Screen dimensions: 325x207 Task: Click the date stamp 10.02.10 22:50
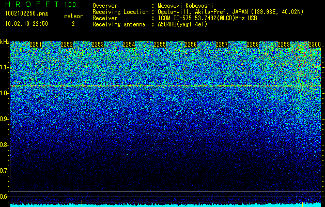[x=26, y=24]
